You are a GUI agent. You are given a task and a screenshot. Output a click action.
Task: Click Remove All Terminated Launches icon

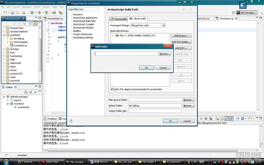(211, 119)
